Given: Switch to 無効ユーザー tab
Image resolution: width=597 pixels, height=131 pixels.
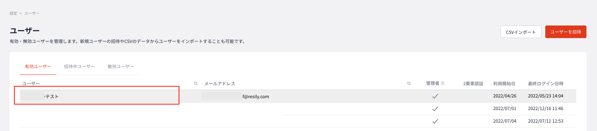Looking at the screenshot, I should point(121,66).
